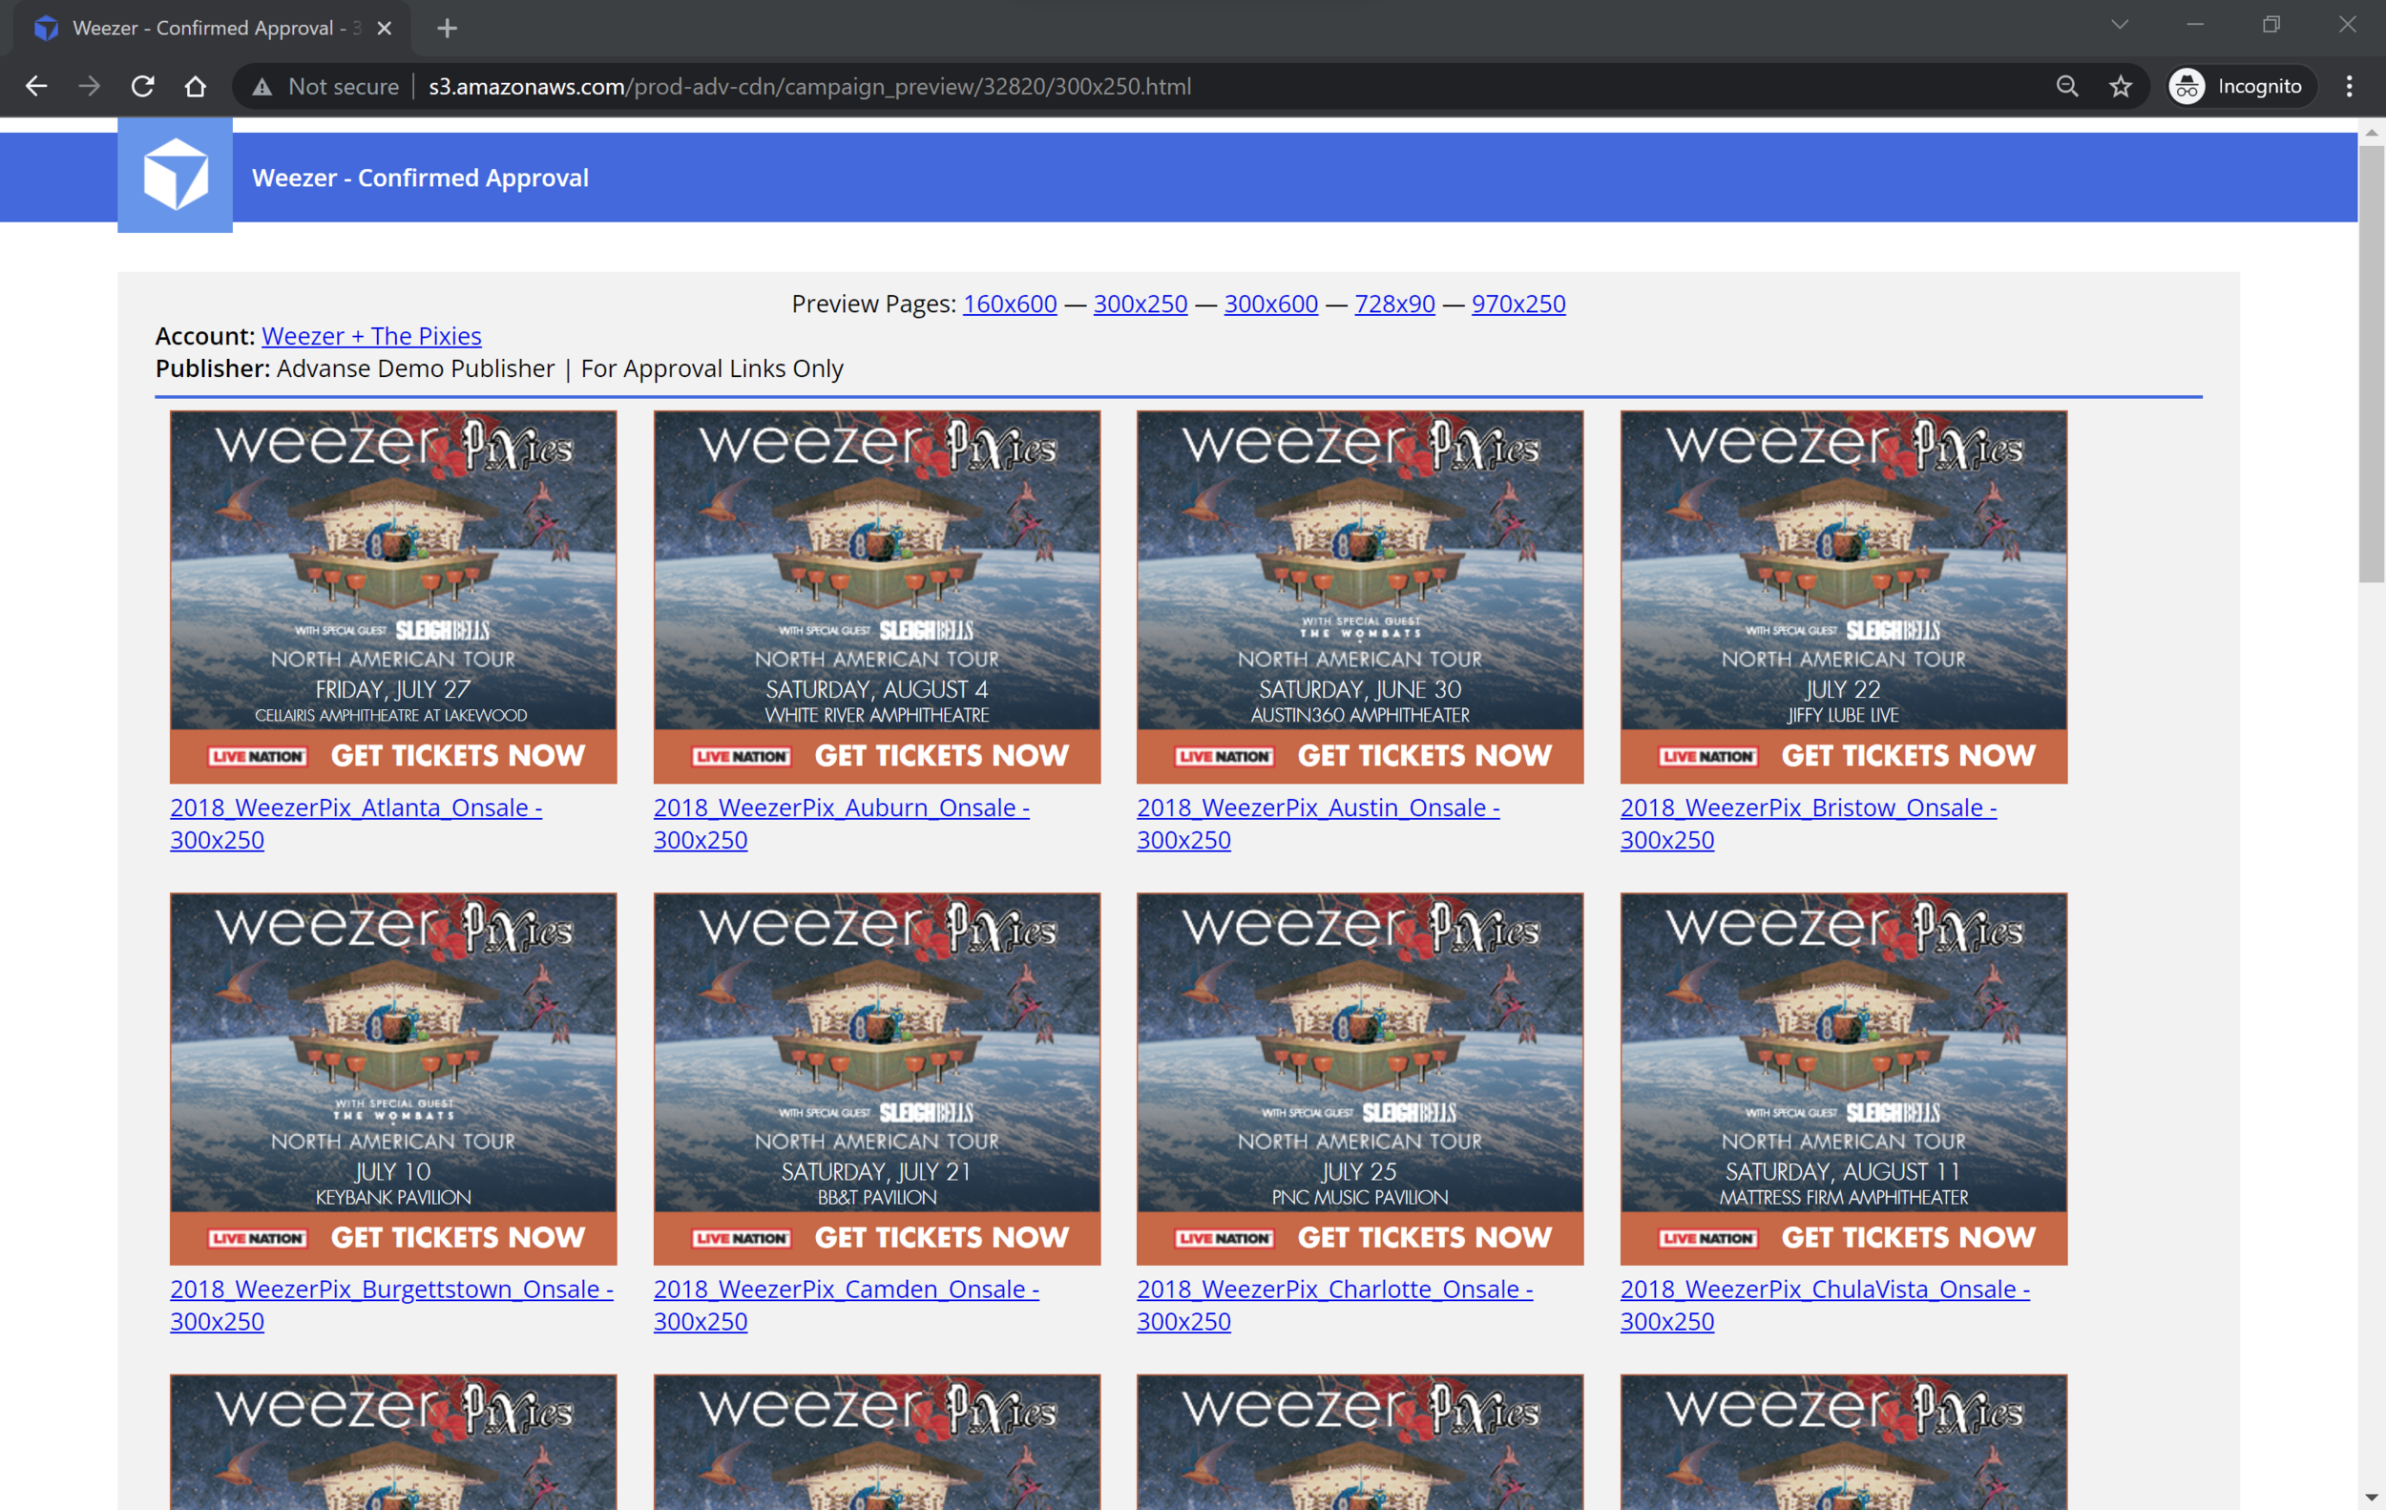Click the vertical page scrollbar thumb
This screenshot has width=2386, height=1510.
tap(2371, 367)
